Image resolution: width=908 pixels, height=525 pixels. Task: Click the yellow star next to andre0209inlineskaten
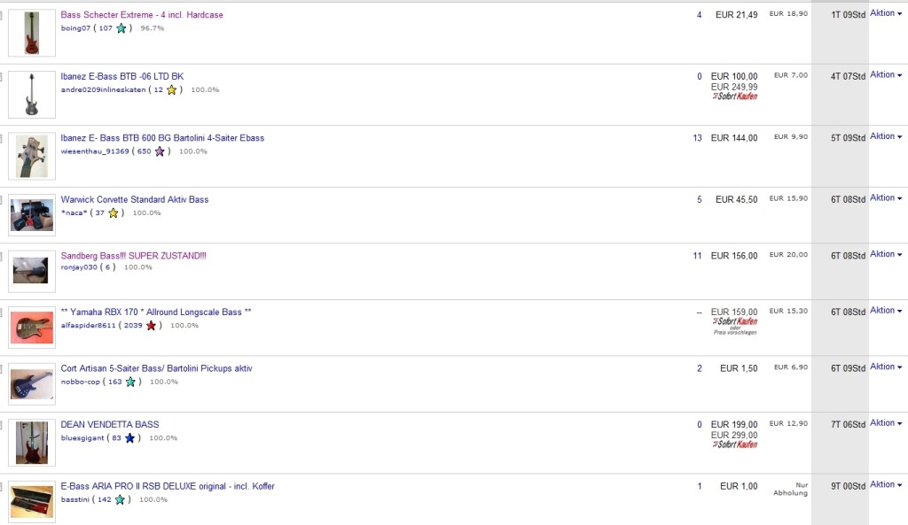click(171, 89)
